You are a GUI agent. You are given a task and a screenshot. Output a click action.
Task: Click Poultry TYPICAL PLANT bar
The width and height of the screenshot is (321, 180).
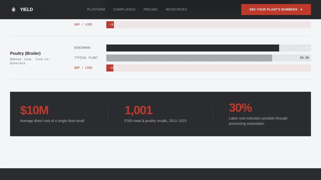189,58
